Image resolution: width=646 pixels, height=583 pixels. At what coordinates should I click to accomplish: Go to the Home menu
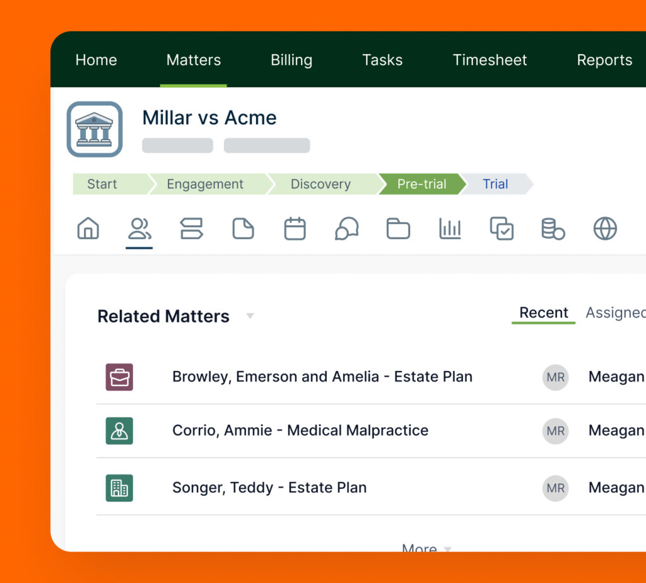(x=97, y=60)
